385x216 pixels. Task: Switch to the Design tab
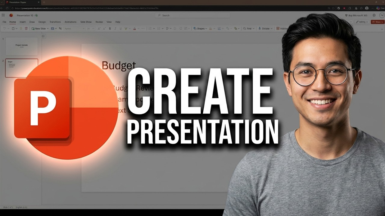(x=42, y=22)
